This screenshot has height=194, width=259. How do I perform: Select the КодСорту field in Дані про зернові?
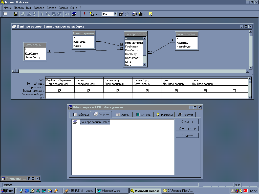[x=132, y=50]
